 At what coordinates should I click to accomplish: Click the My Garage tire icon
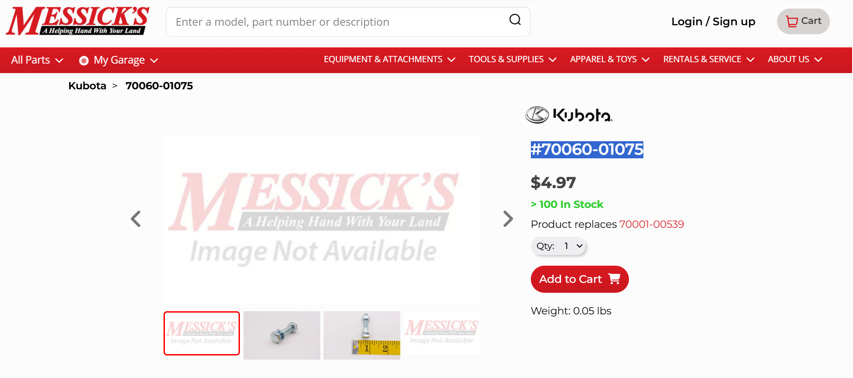tap(84, 60)
